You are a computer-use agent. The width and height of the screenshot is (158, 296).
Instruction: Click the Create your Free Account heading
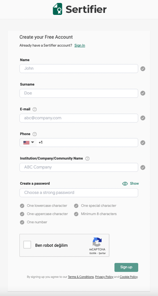46,37
